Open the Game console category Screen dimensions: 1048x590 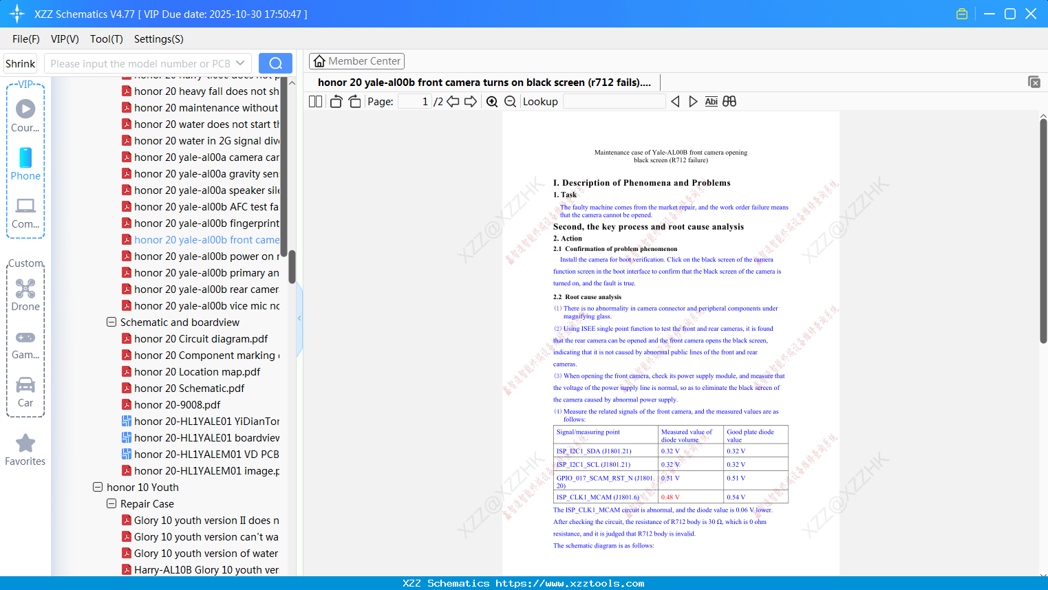(x=25, y=344)
